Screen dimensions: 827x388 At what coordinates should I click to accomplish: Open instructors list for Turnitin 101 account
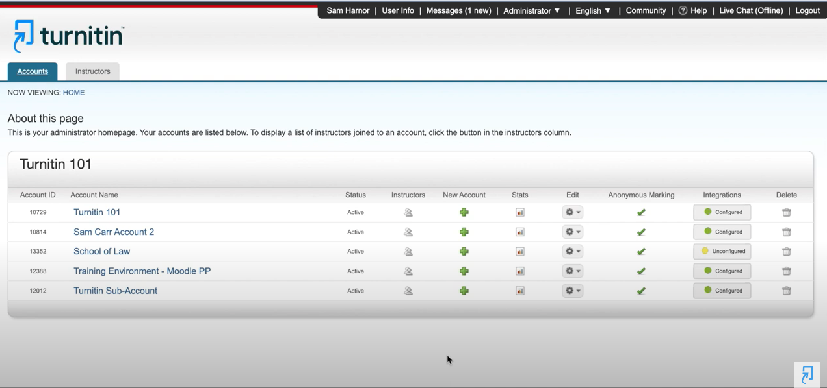408,212
